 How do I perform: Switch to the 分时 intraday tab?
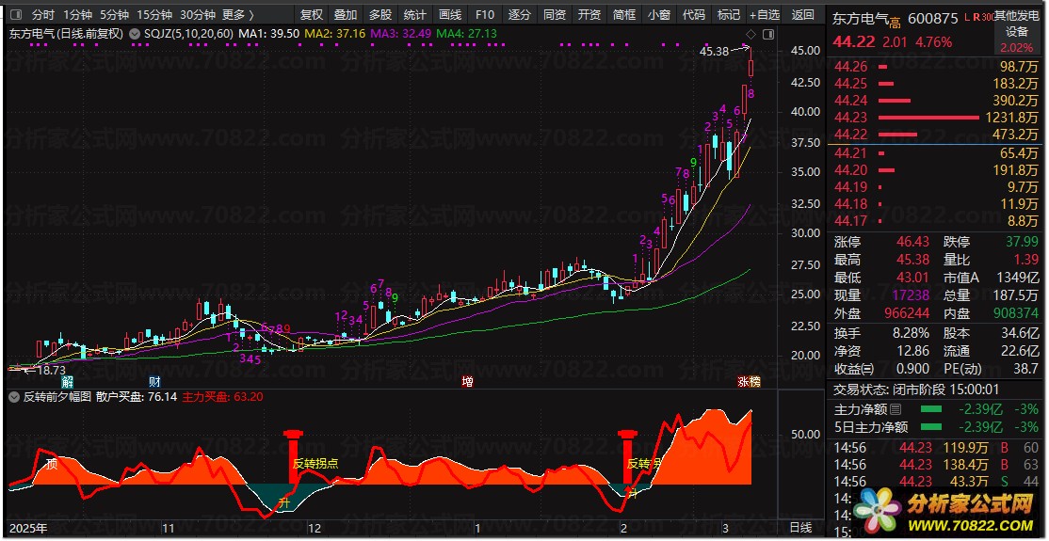coord(43,15)
